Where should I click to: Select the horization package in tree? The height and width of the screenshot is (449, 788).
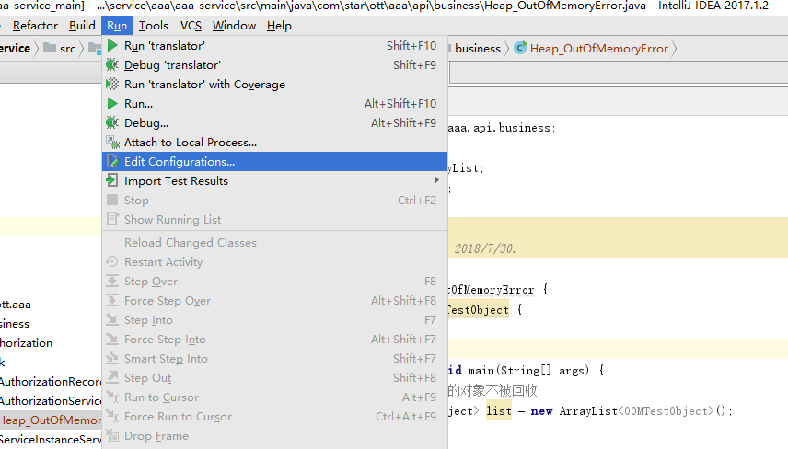point(26,343)
